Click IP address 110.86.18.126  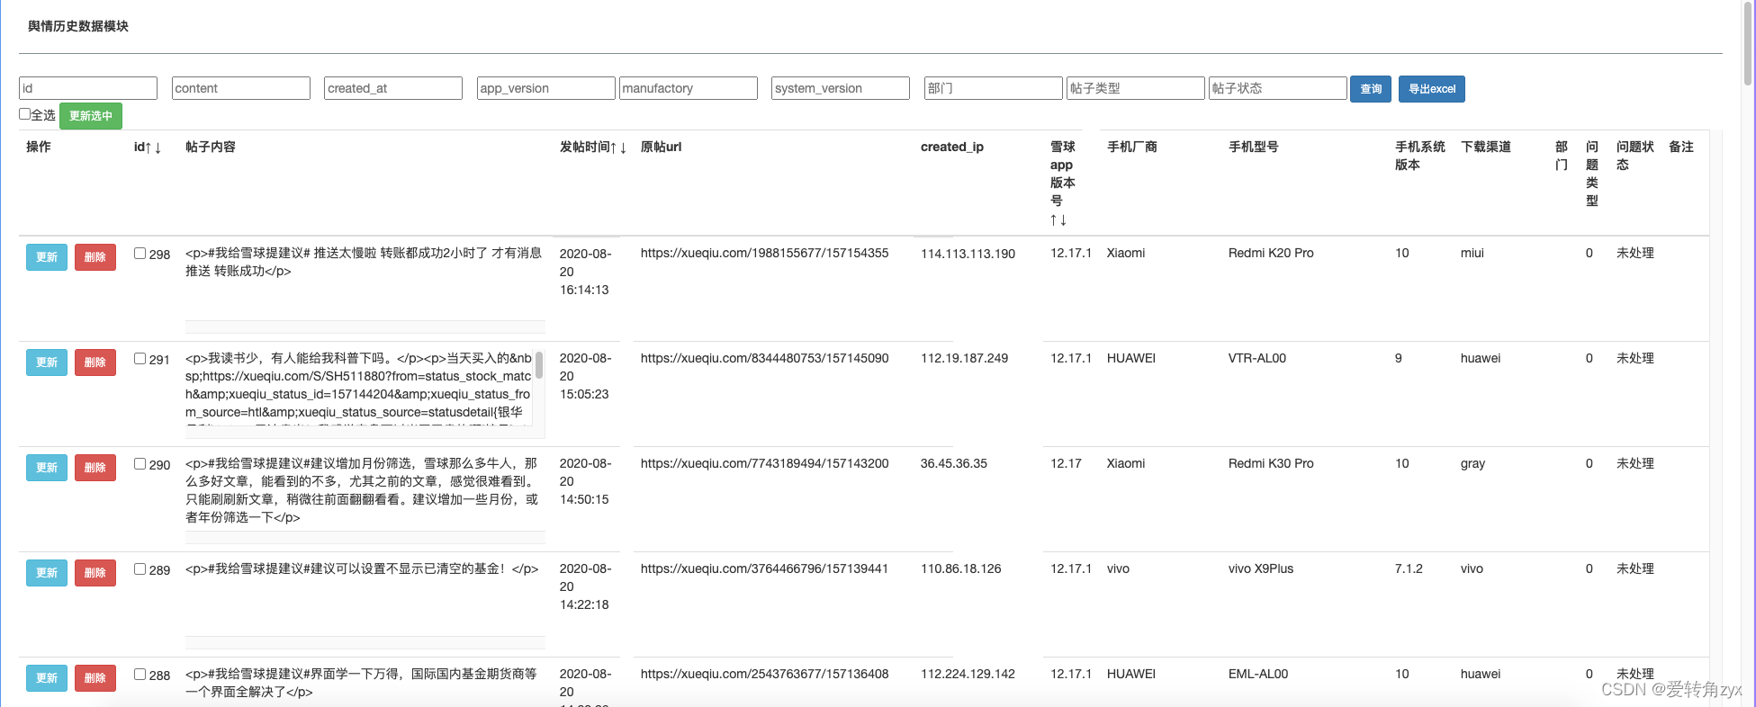(960, 569)
